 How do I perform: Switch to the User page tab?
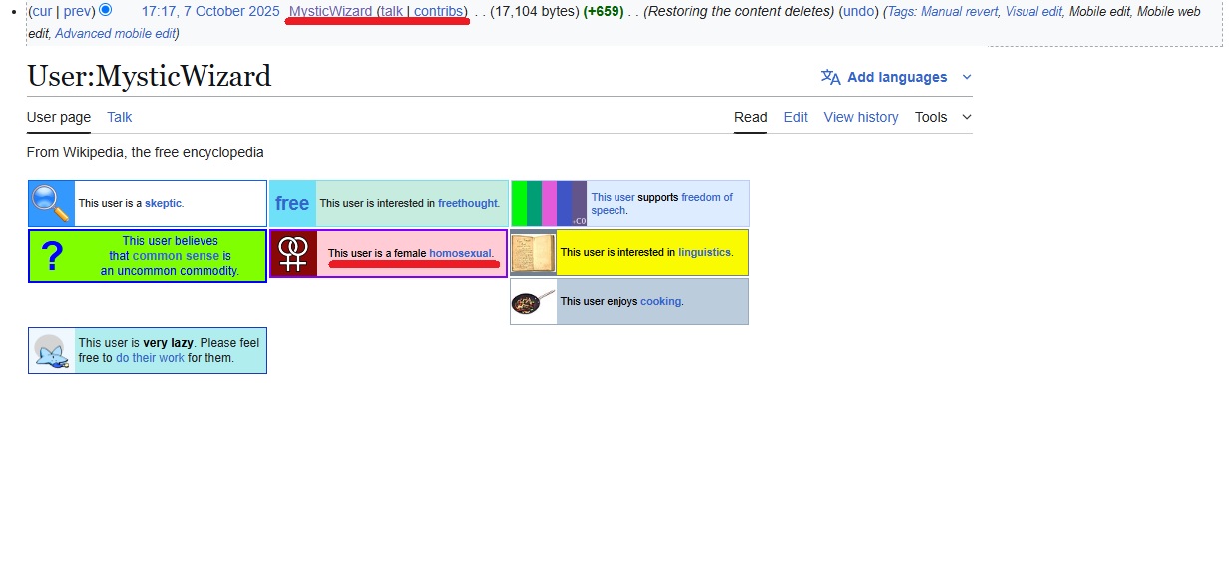coord(59,117)
